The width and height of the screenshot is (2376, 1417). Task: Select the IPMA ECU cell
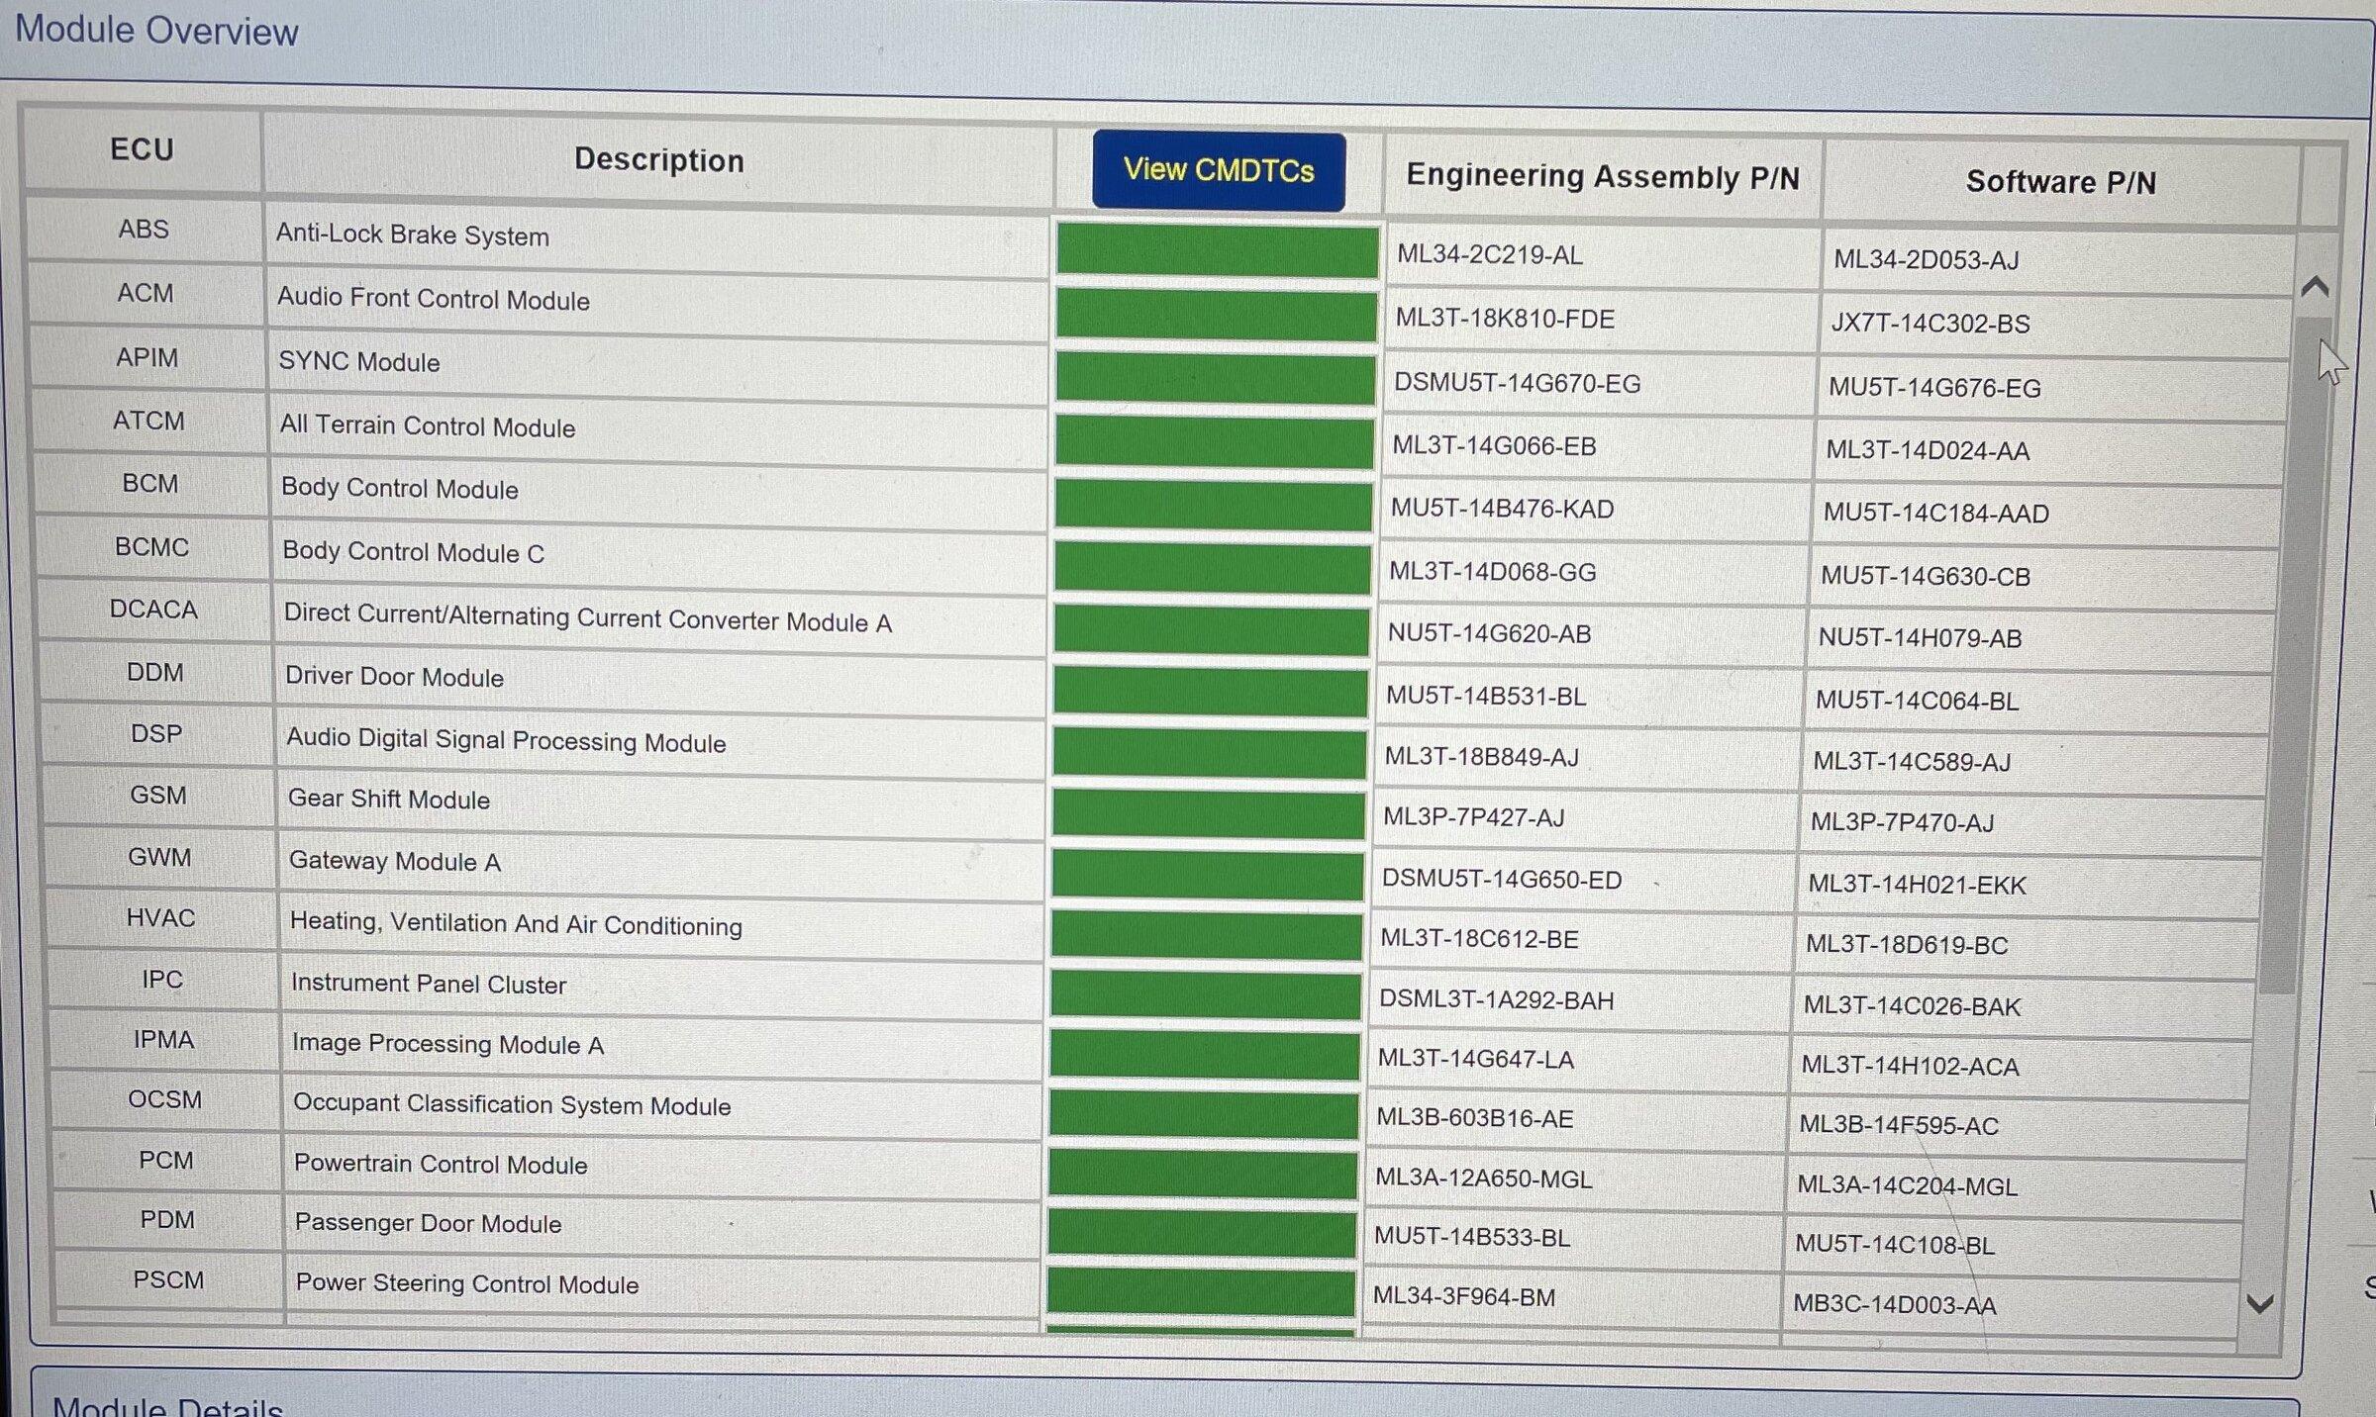[x=163, y=1040]
